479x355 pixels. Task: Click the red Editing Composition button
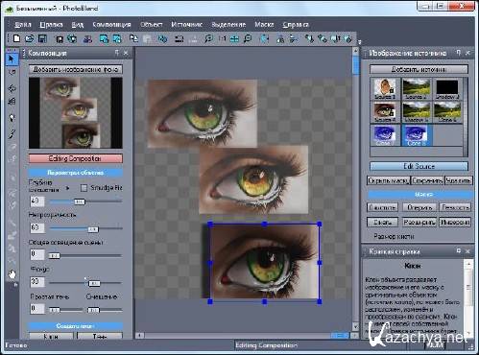[76, 158]
